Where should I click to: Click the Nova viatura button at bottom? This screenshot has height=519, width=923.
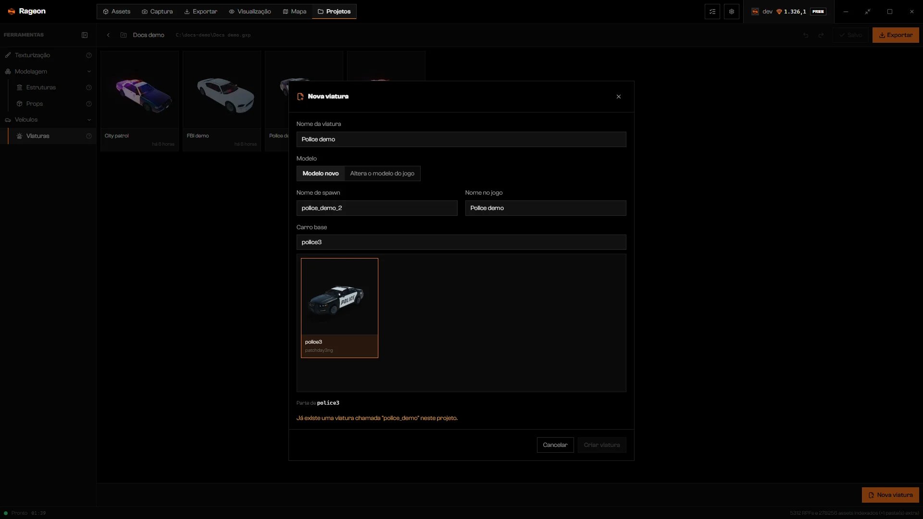pyautogui.click(x=890, y=495)
